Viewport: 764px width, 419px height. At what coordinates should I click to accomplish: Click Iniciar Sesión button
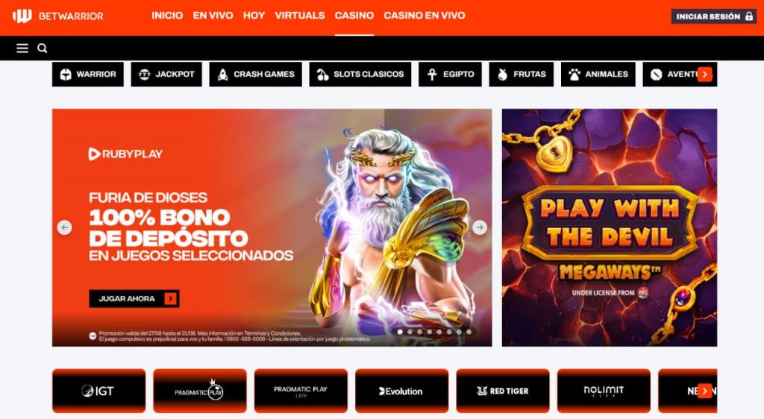tap(713, 16)
